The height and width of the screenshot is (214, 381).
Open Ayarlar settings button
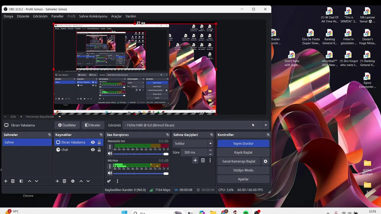tap(243, 179)
